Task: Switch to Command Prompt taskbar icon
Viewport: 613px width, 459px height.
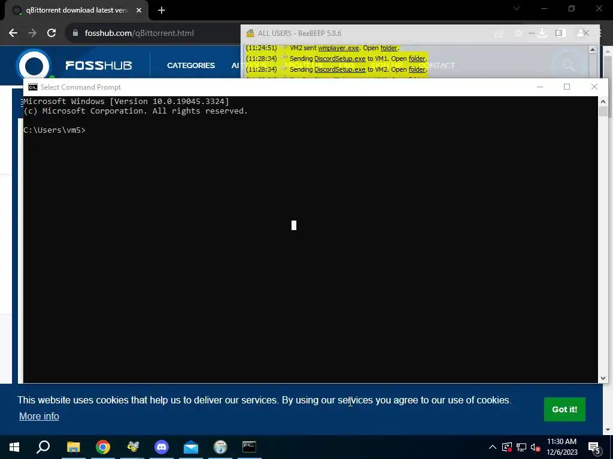Action: 250,447
